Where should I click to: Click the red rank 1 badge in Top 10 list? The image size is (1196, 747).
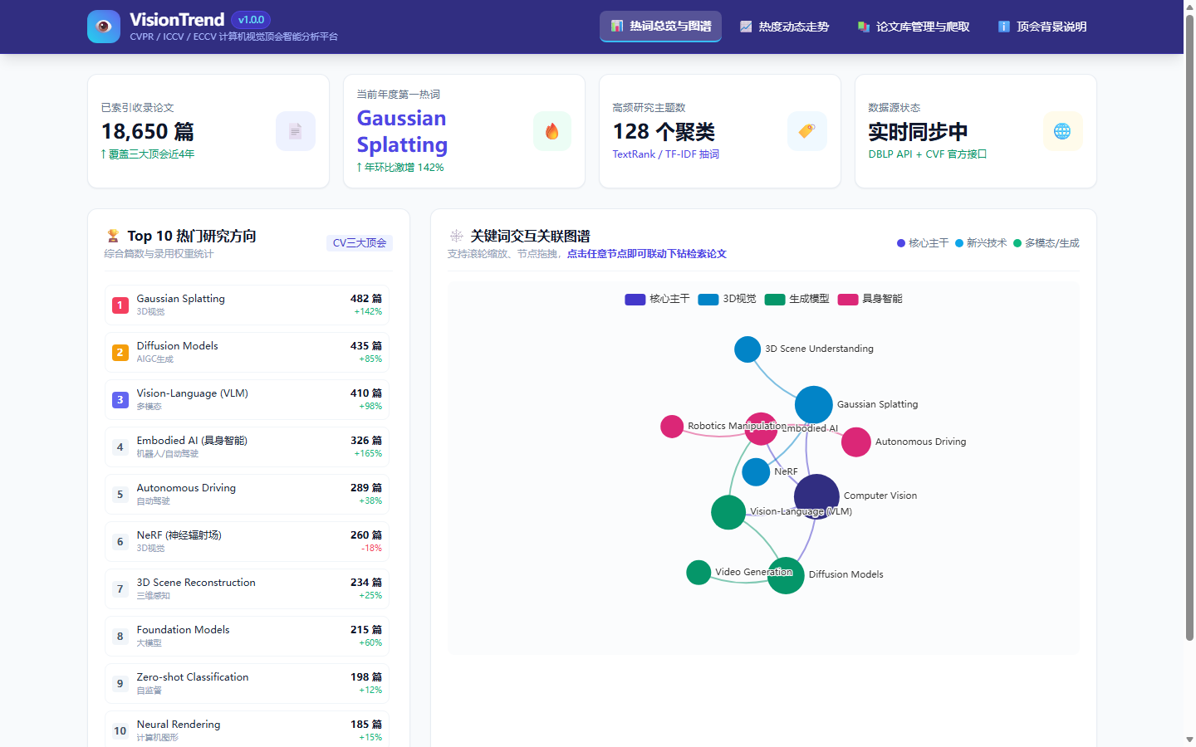[x=120, y=305]
